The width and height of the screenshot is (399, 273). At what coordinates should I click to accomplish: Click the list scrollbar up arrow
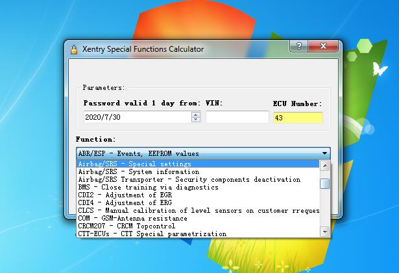pyautogui.click(x=324, y=166)
